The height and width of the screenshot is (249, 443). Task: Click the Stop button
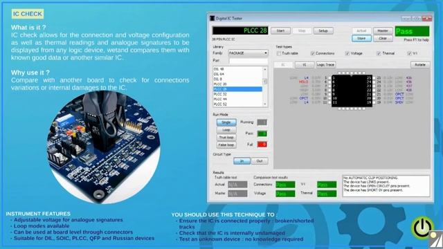302,30
